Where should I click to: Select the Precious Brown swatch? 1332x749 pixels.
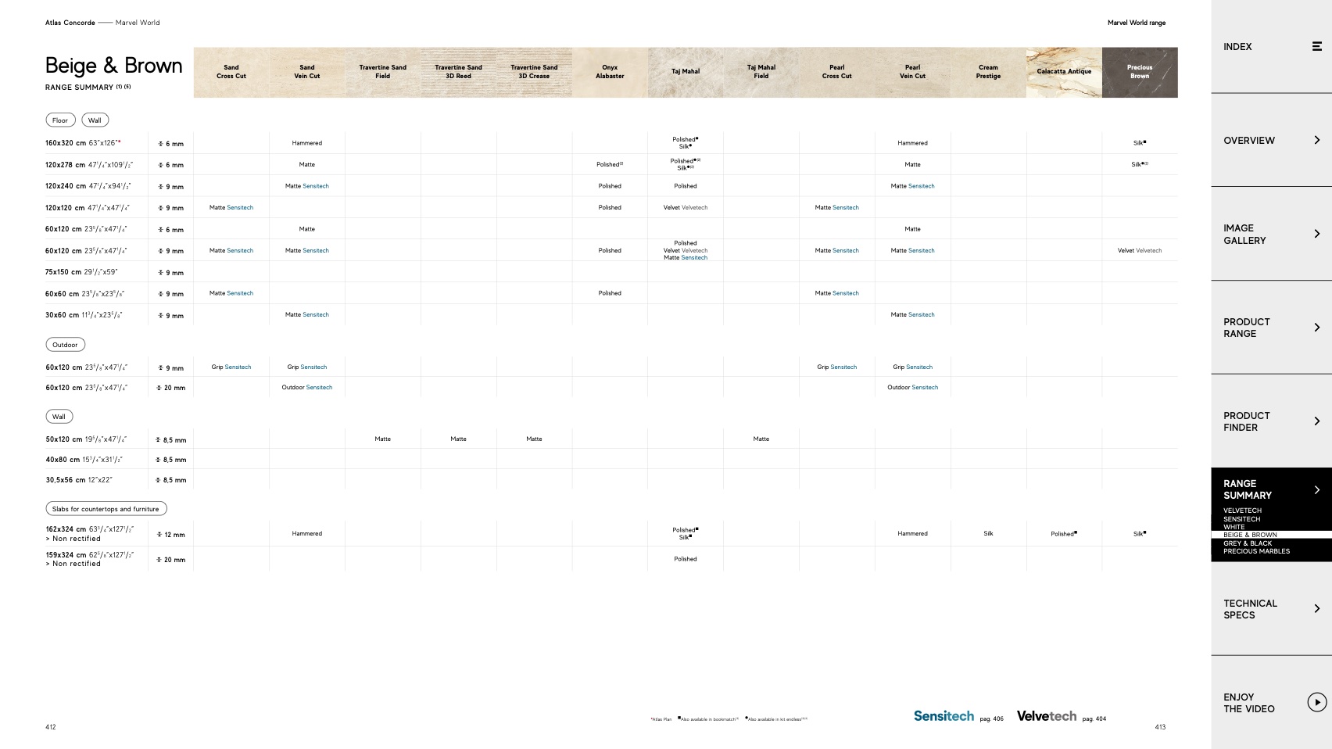coord(1139,72)
